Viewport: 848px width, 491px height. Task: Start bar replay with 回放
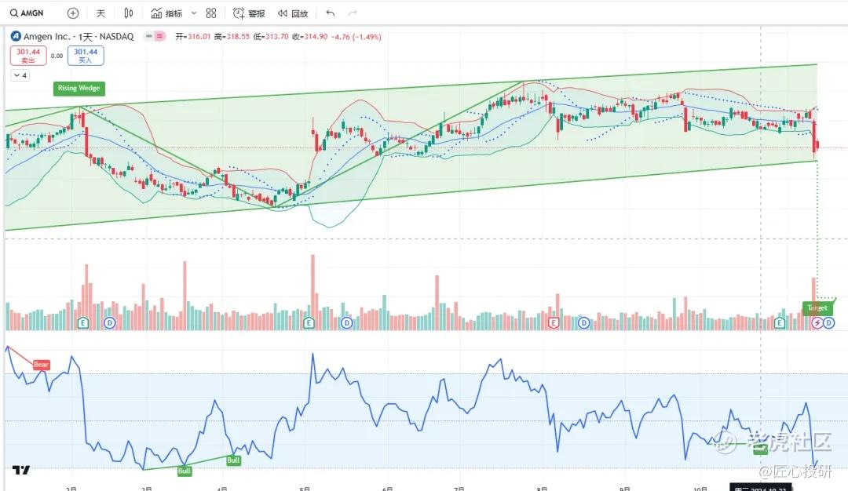click(293, 13)
